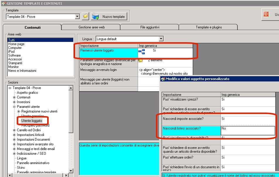The width and height of the screenshot is (279, 177).
Task: Expand Registrazione nuovi utenti node
Action: 19,111
